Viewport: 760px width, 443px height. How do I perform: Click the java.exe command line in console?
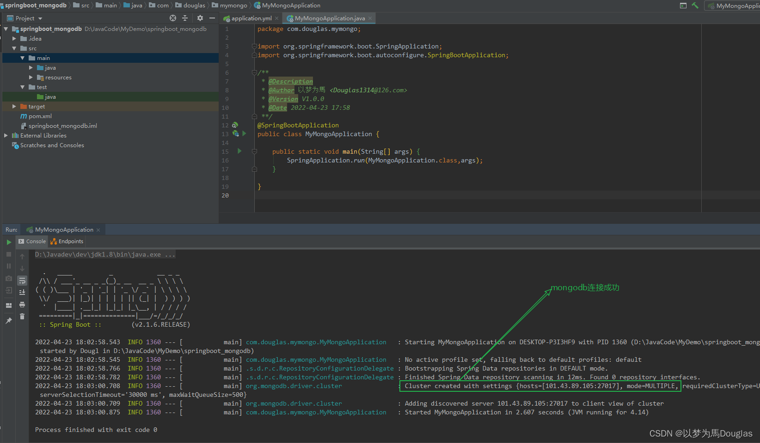(105, 255)
